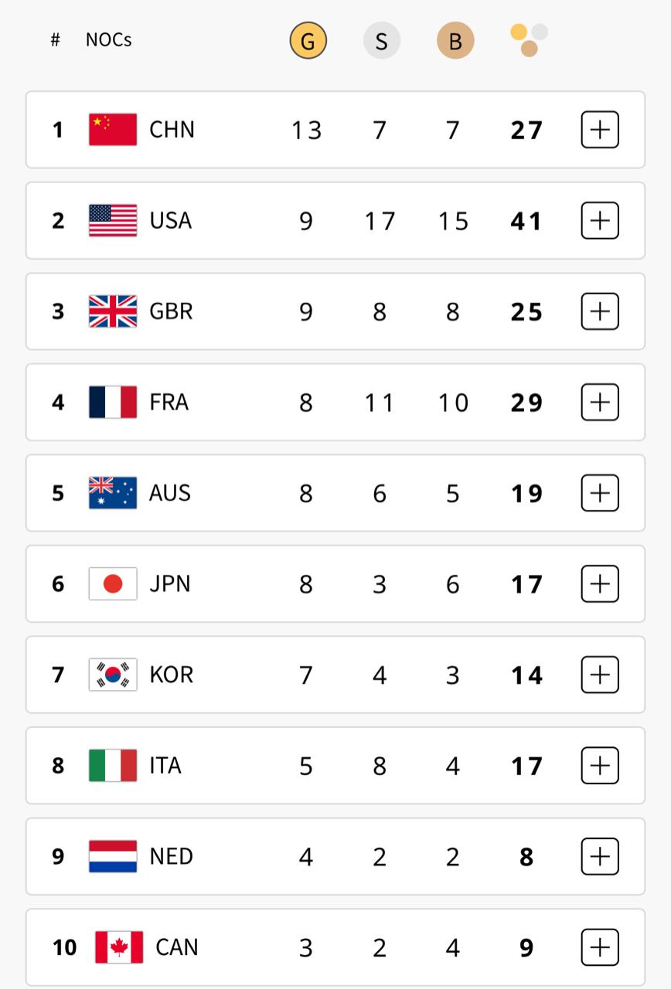Expand the USA row plus button

pyautogui.click(x=600, y=221)
